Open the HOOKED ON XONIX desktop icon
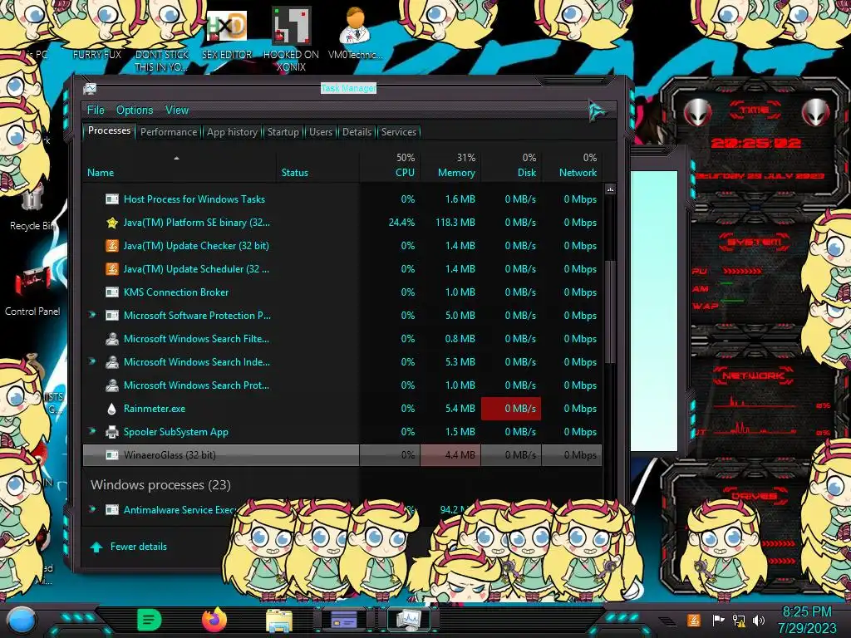 [x=291, y=39]
